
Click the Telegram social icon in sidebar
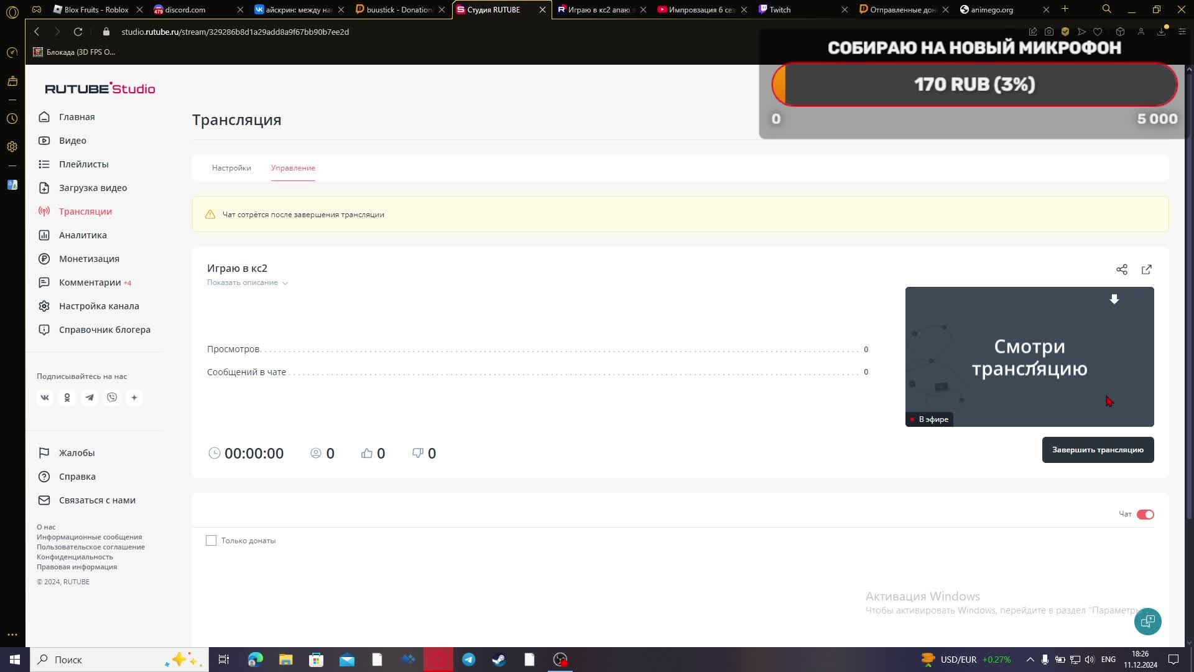pyautogui.click(x=90, y=398)
